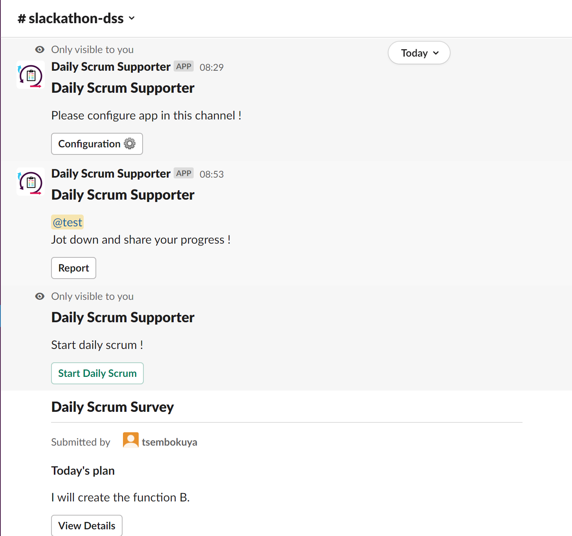572x536 pixels.
Task: Click Daily Scrum Supporter sender name at 08:53
Action: [x=111, y=174]
